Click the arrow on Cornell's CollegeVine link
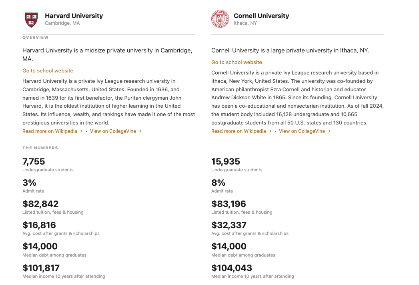 point(328,131)
